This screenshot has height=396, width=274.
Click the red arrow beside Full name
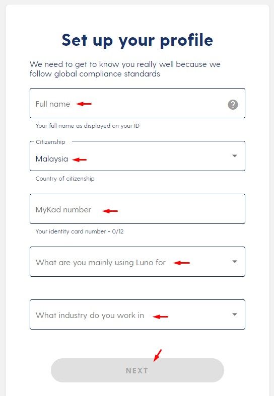pyautogui.click(x=84, y=104)
